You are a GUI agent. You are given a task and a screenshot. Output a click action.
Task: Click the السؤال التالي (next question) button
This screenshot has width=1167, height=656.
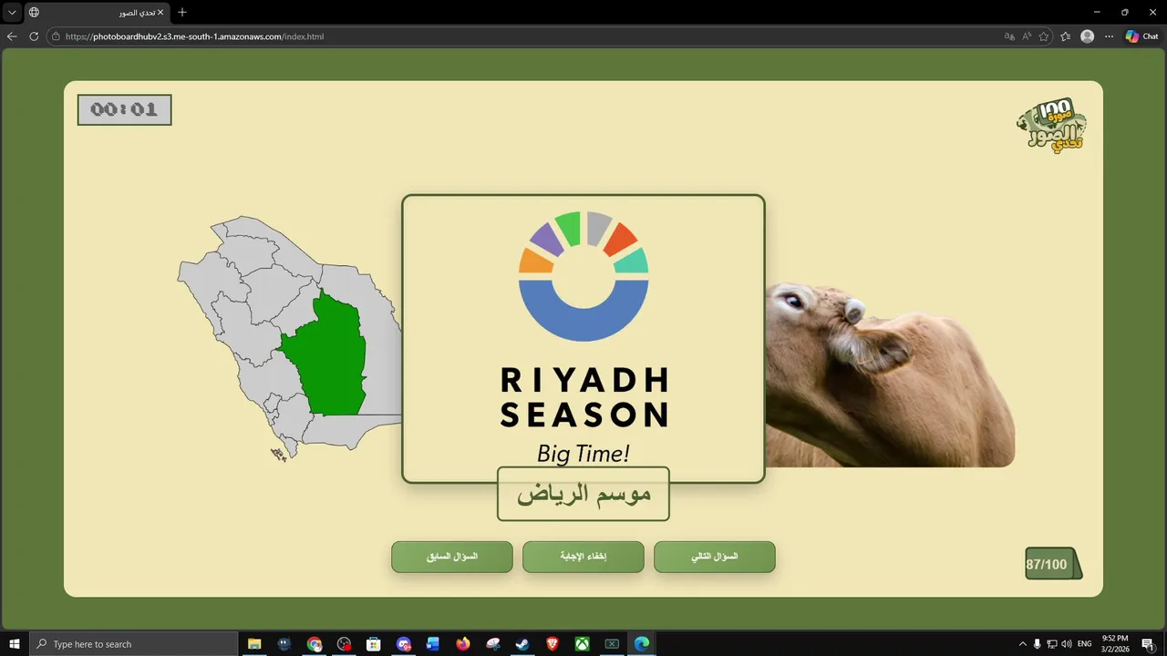[x=715, y=557]
